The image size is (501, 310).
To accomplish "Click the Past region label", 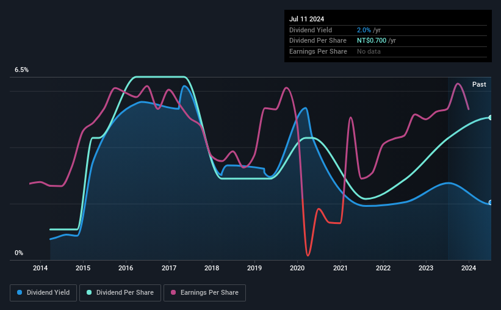I will tap(479, 84).
